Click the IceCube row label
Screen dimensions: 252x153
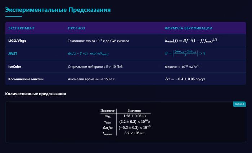click(x=15, y=66)
